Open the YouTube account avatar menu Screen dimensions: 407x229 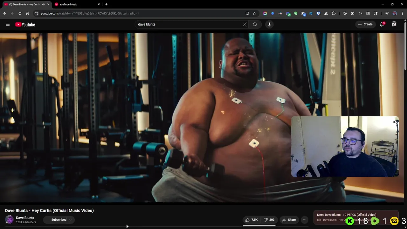pyautogui.click(x=394, y=24)
